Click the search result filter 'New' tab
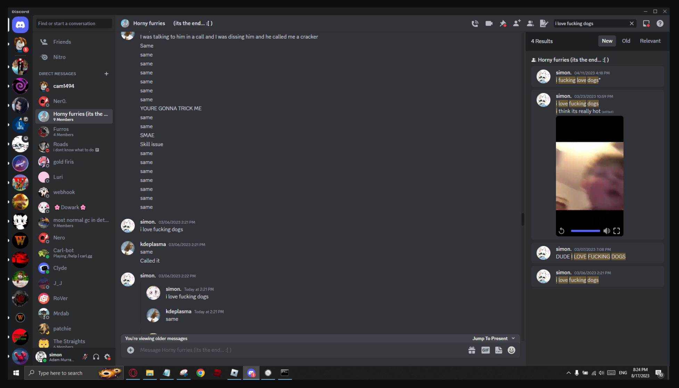Viewport: 679px width, 388px height. (606, 41)
